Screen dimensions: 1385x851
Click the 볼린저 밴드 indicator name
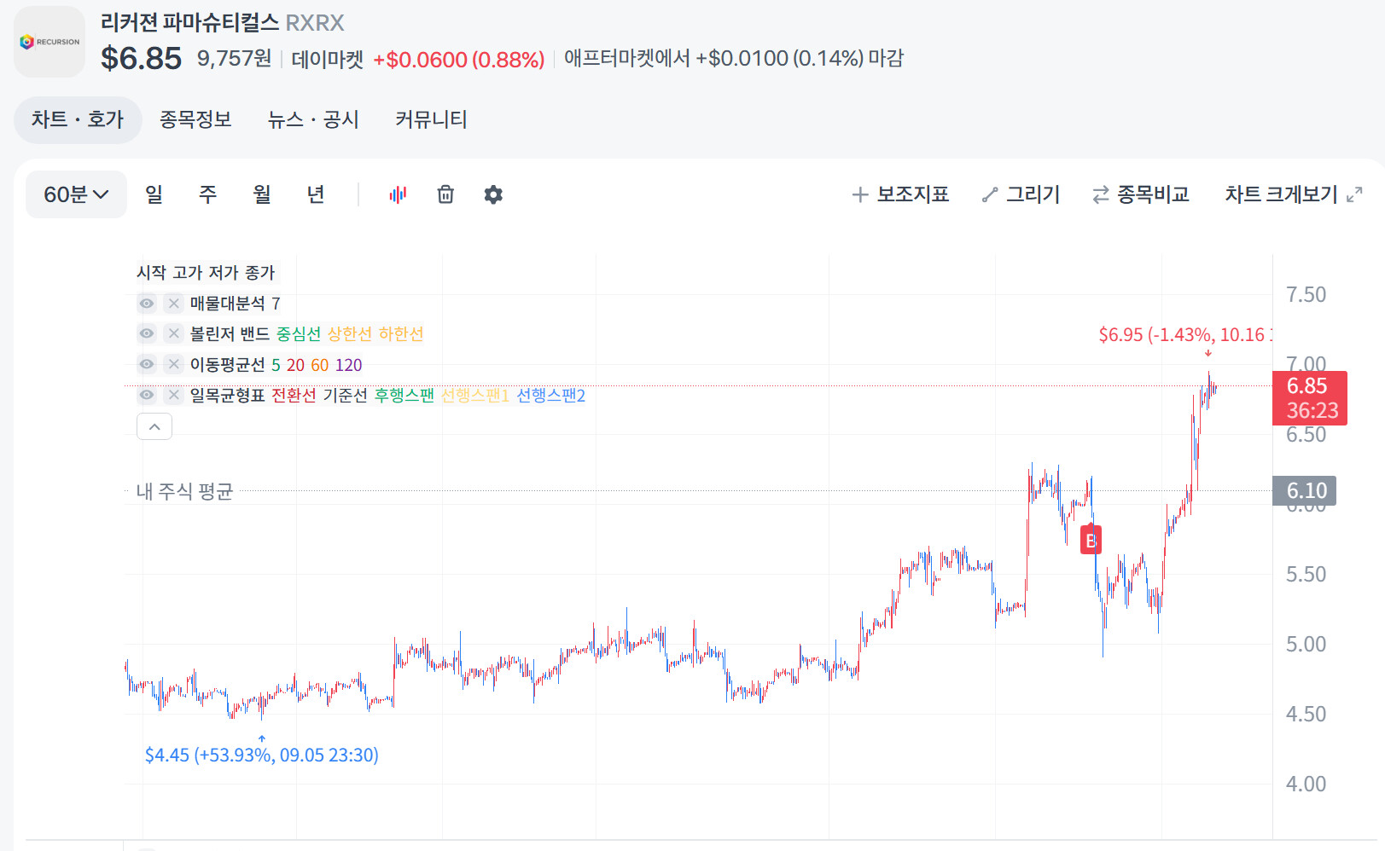230,333
